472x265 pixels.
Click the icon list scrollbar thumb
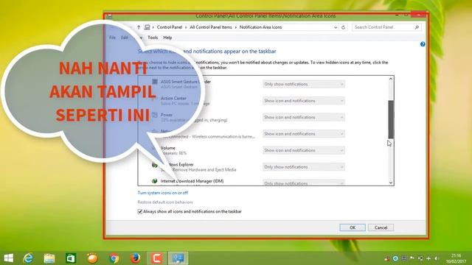[391, 119]
